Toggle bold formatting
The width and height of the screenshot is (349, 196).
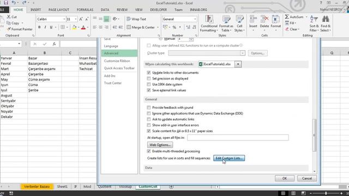click(x=39, y=27)
